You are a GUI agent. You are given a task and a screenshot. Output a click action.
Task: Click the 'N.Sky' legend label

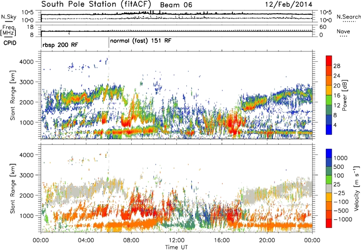click(x=9, y=17)
